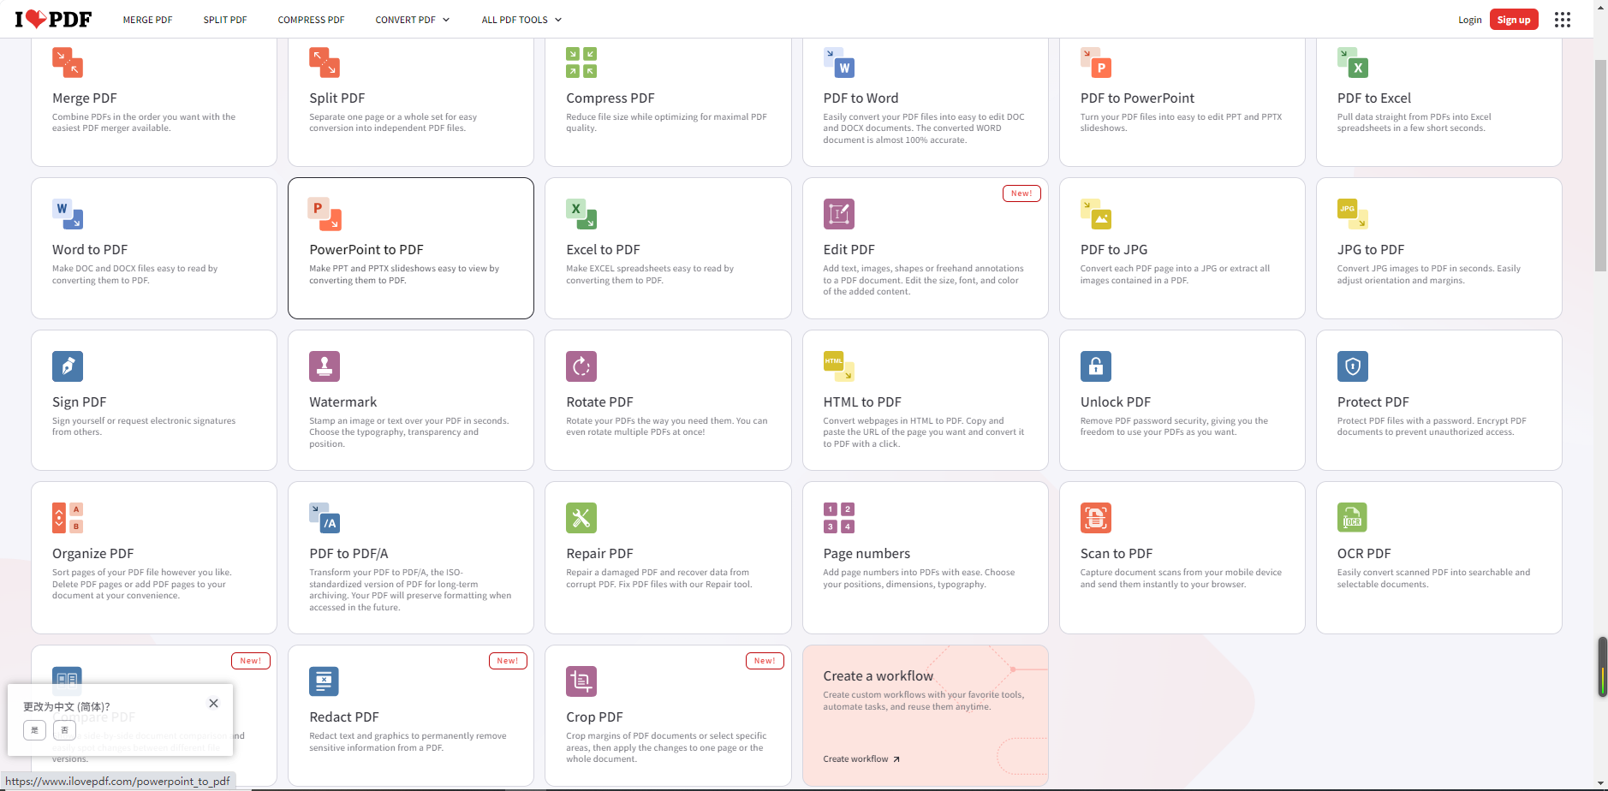
Task: Open the apps grid menu icon
Action: (1562, 20)
